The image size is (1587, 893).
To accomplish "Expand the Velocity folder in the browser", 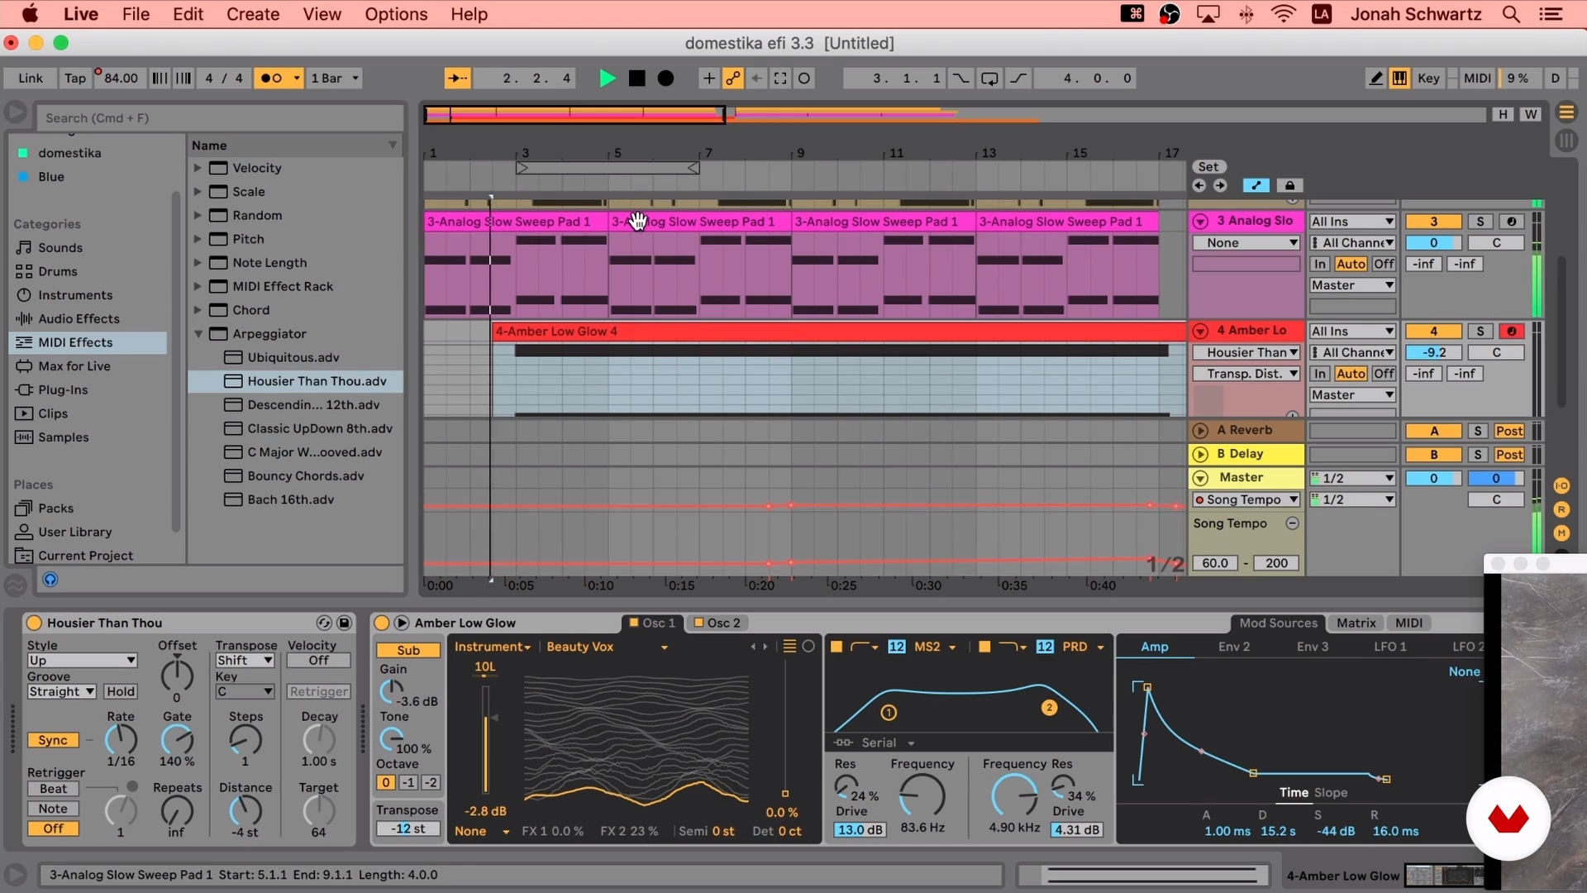I will pos(198,168).
